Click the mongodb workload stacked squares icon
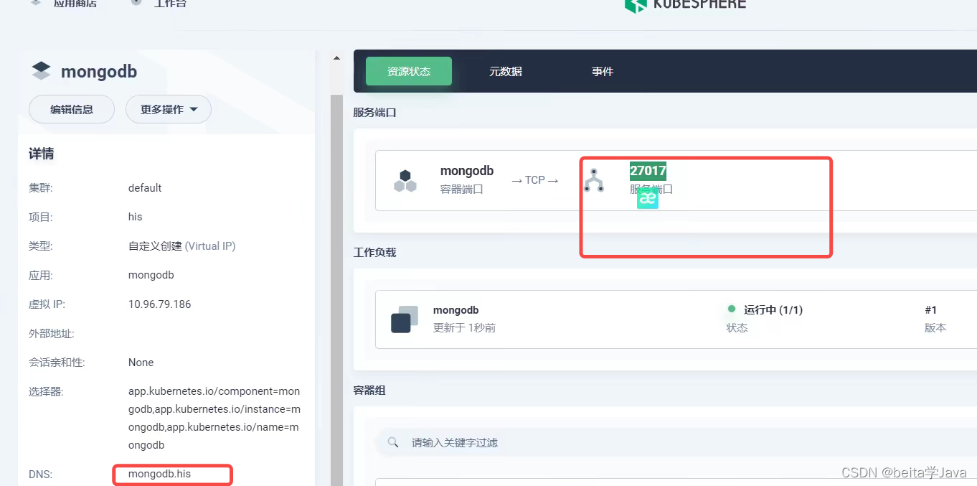The width and height of the screenshot is (977, 486). [x=405, y=319]
